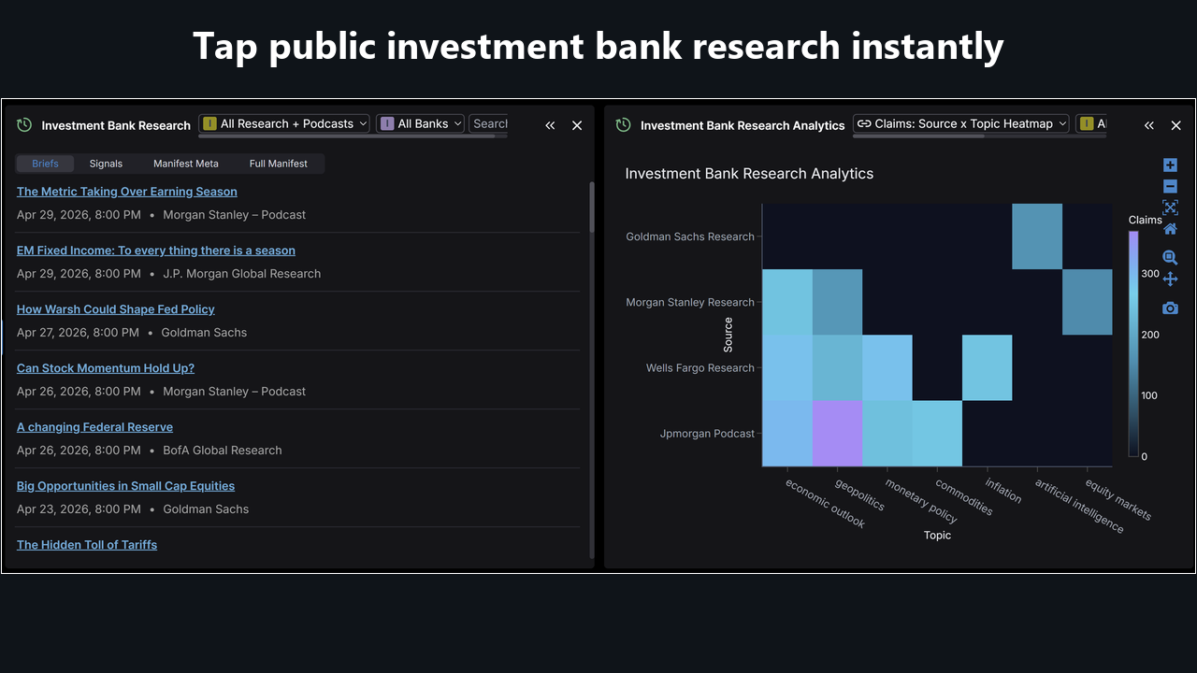Close the Investment Bank Research Analytics panel
The width and height of the screenshot is (1197, 673).
click(1176, 125)
